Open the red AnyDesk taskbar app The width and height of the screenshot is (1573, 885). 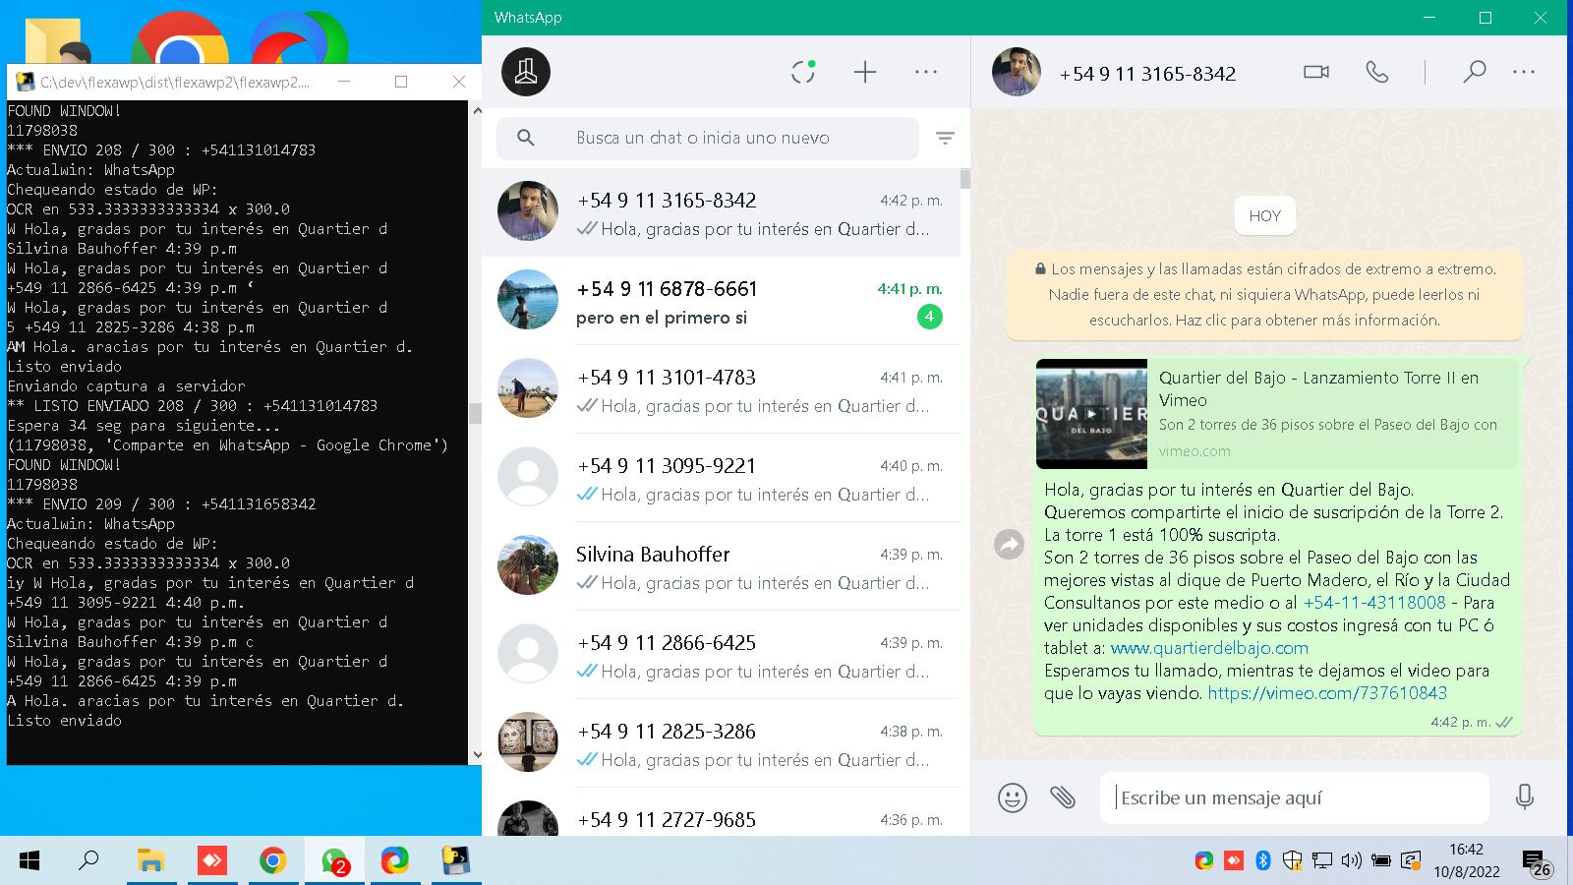tap(211, 861)
